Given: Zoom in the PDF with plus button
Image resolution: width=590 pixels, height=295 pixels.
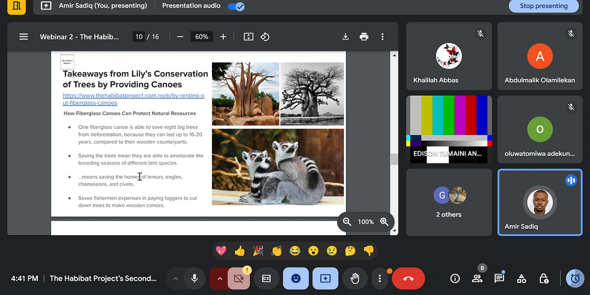Looking at the screenshot, I should click(x=223, y=37).
